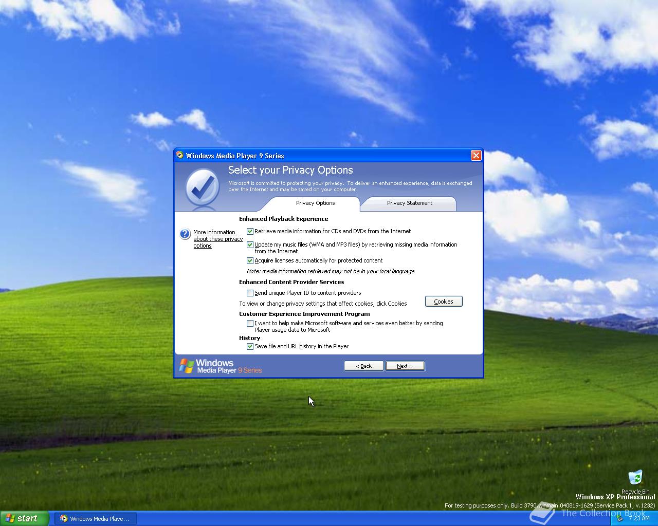This screenshot has width=658, height=526.
Task: Select Windows Media Player taskbar button
Action: tap(95, 518)
